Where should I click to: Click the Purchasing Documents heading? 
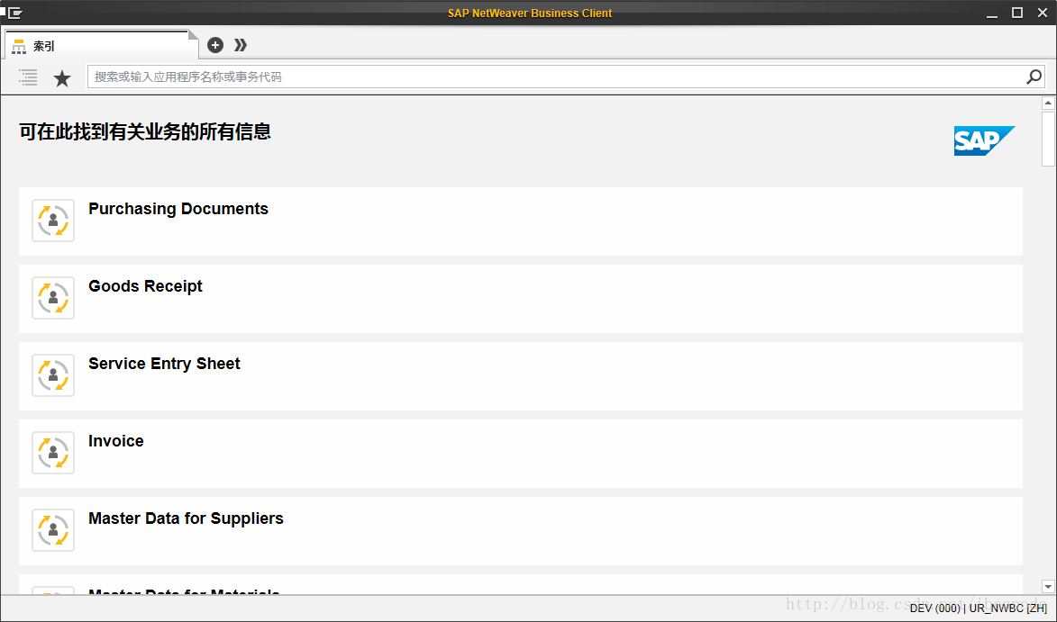tap(178, 209)
